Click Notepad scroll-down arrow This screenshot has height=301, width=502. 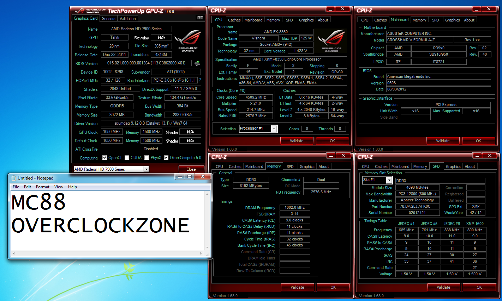[x=207, y=247]
